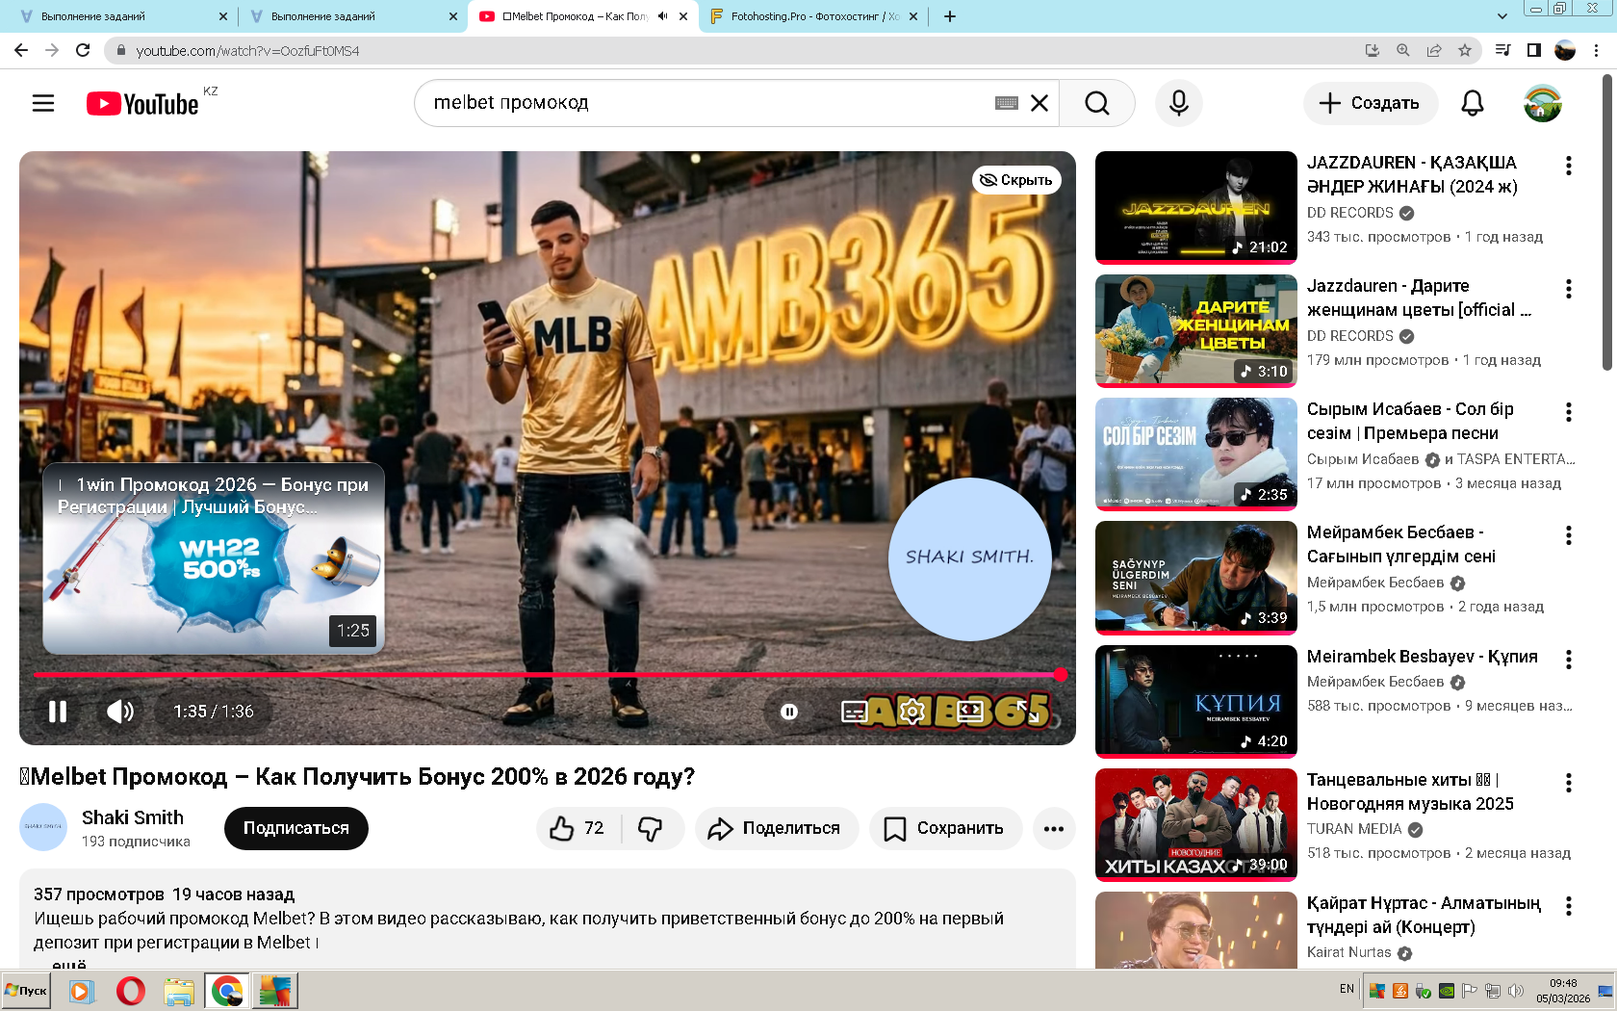
Task: Open the Создать create menu
Action: click(x=1371, y=103)
